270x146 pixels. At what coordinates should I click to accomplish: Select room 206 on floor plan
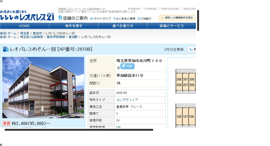click(x=192, y=85)
